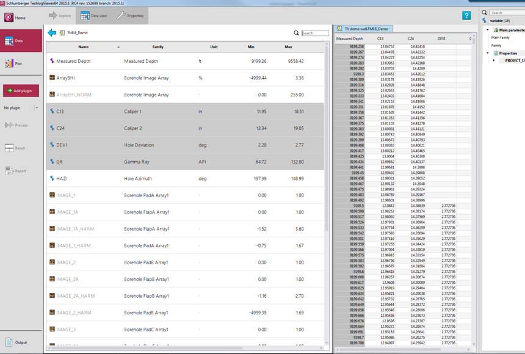Open the No plugin dropdown arrow
The width and height of the screenshot is (525, 354).
(37, 108)
